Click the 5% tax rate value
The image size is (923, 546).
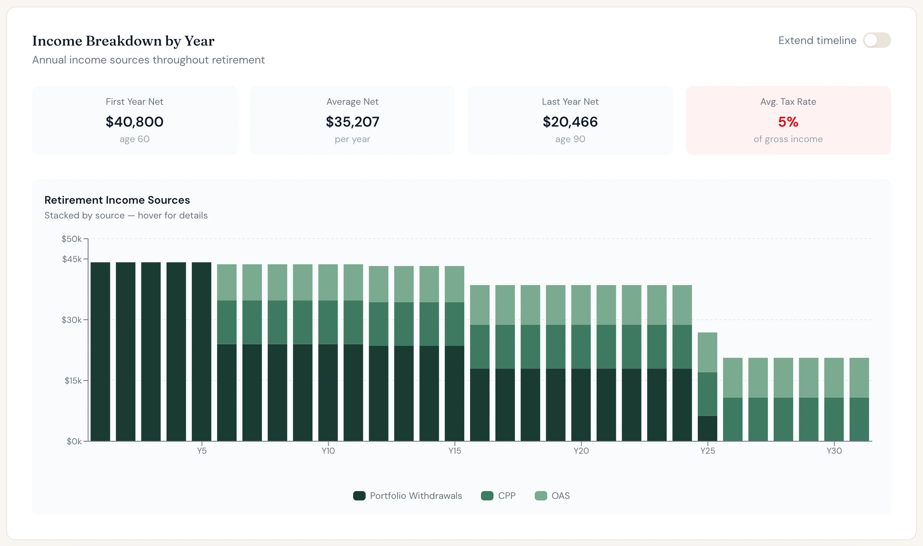788,122
